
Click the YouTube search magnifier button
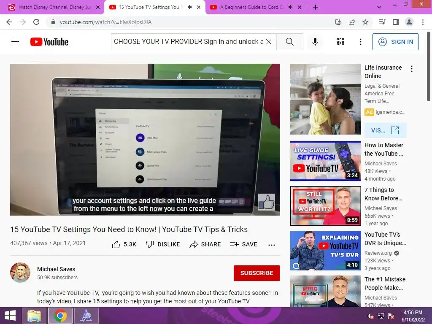pyautogui.click(x=289, y=42)
